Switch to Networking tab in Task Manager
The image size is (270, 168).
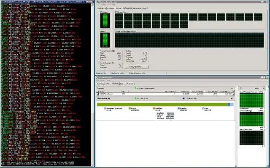click(x=137, y=8)
